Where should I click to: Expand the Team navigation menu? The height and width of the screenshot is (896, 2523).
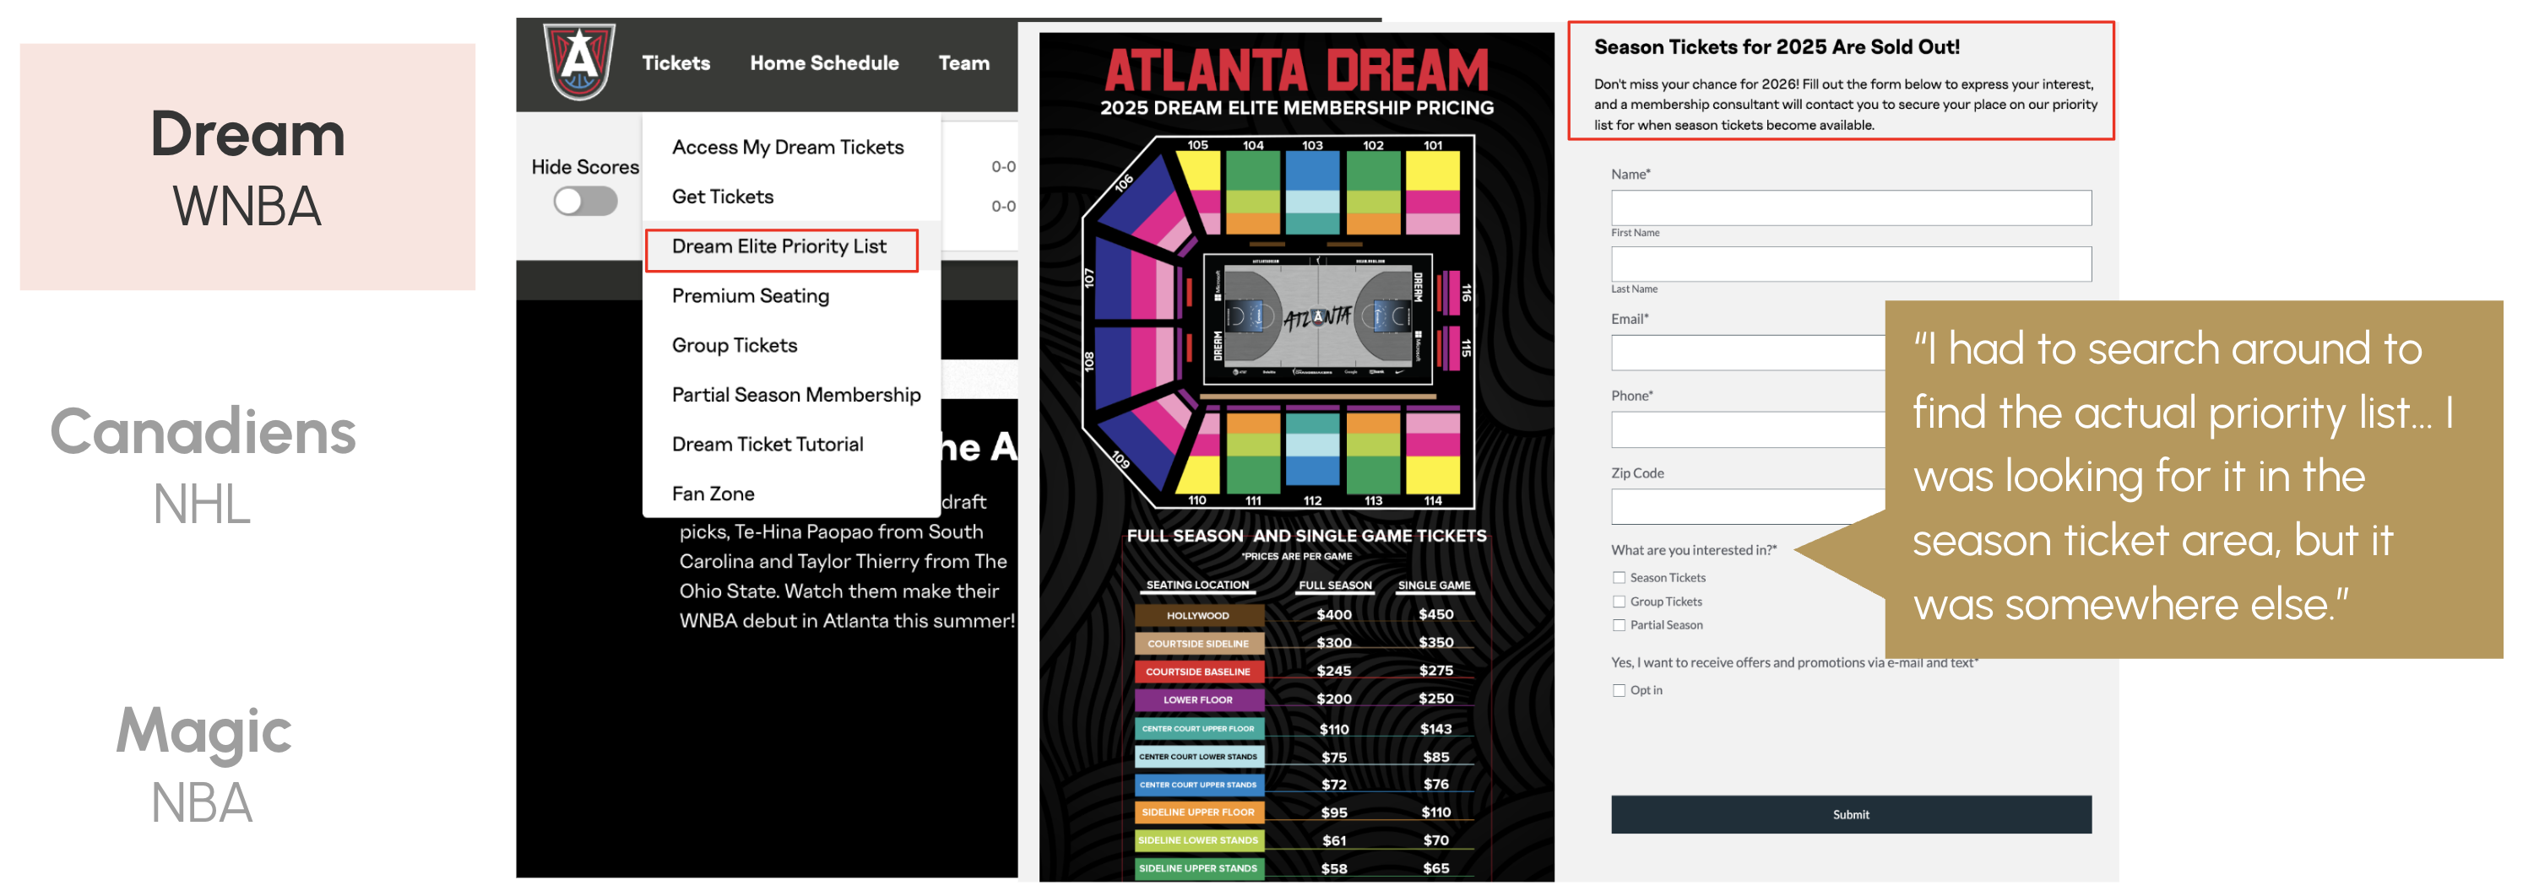tap(963, 63)
